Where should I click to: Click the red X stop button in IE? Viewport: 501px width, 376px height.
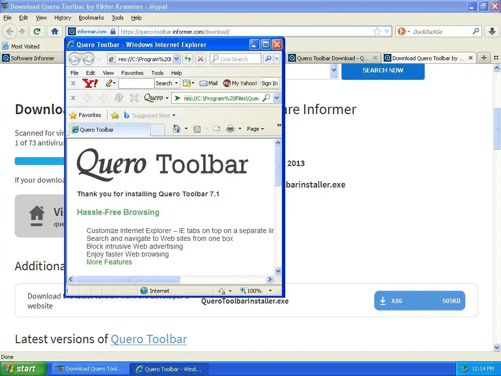point(200,59)
